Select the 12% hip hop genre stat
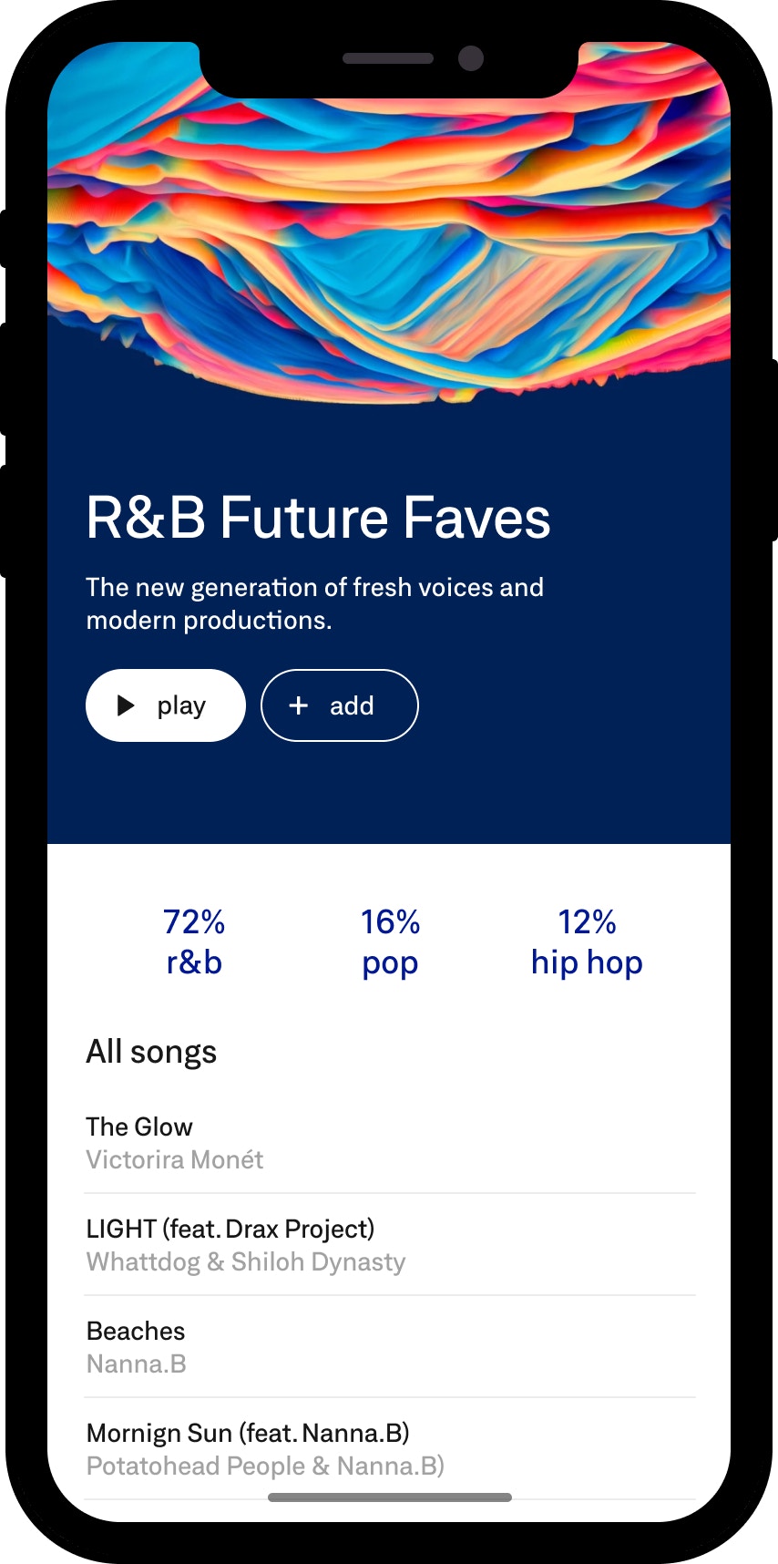 pyautogui.click(x=587, y=941)
